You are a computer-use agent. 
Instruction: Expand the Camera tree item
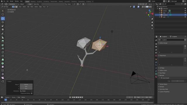pos(160,11)
